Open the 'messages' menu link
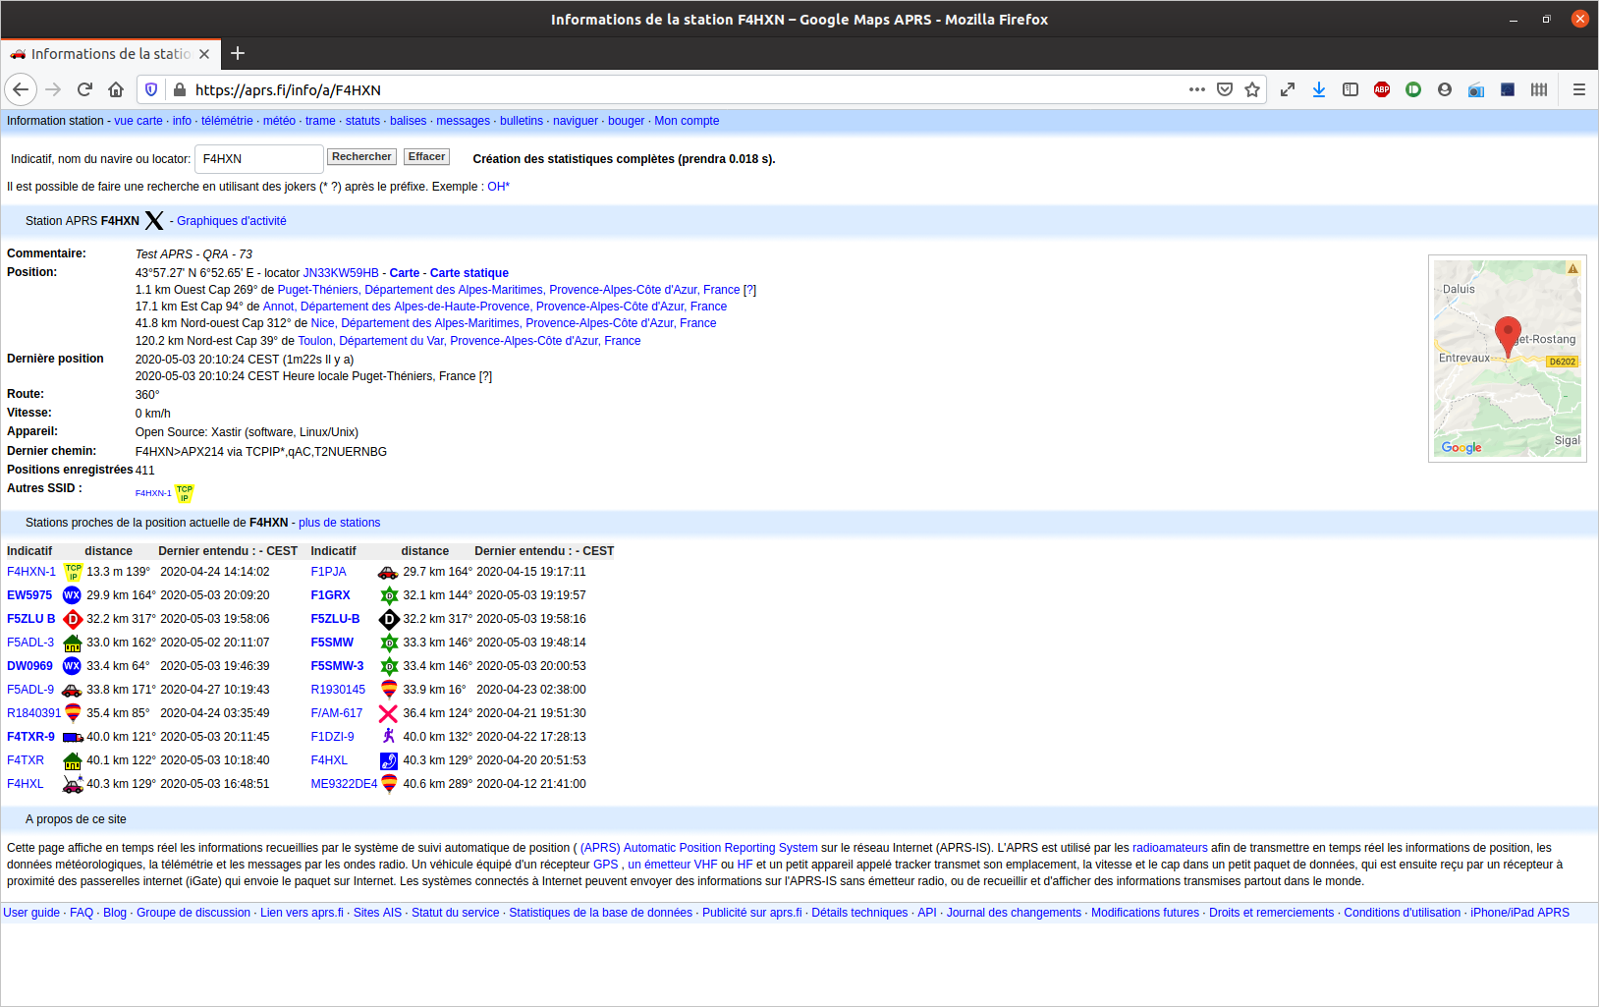The image size is (1599, 1007). coord(463,121)
